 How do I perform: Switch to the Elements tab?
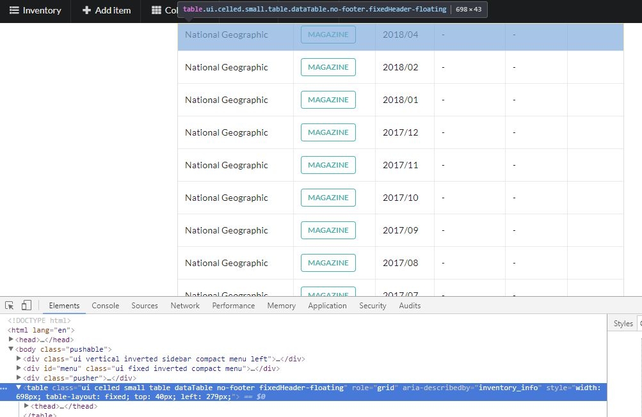pos(64,306)
